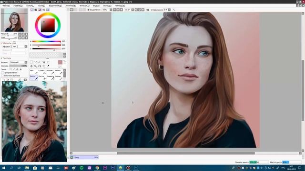Toggle preserve opacity lock icon
This screenshot has height=171, width=305.
10,69
